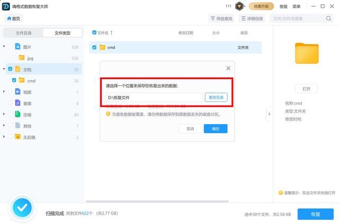Collapse the 图片 tree node
The width and height of the screenshot is (339, 224).
4,47
